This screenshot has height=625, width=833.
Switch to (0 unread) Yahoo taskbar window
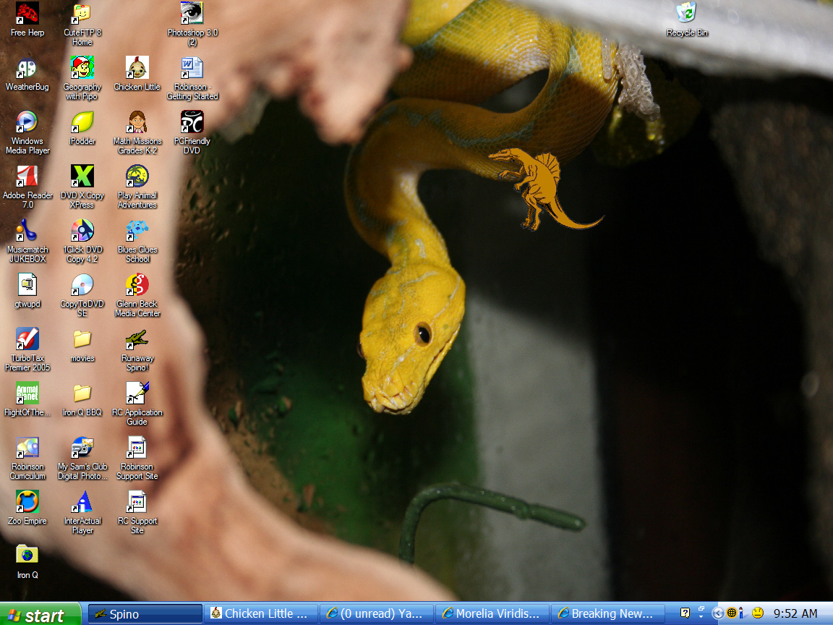click(x=376, y=614)
